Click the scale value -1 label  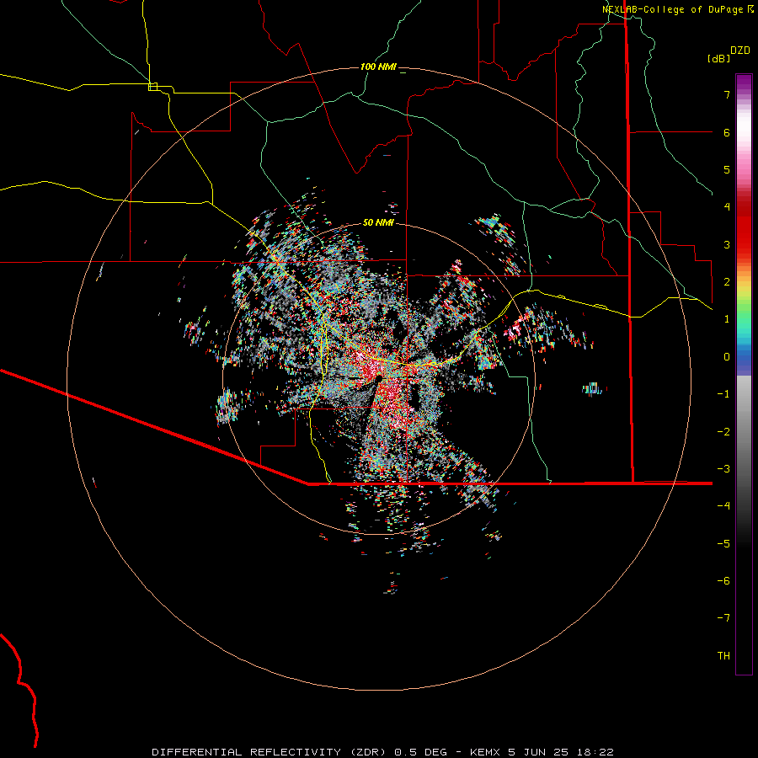point(723,394)
